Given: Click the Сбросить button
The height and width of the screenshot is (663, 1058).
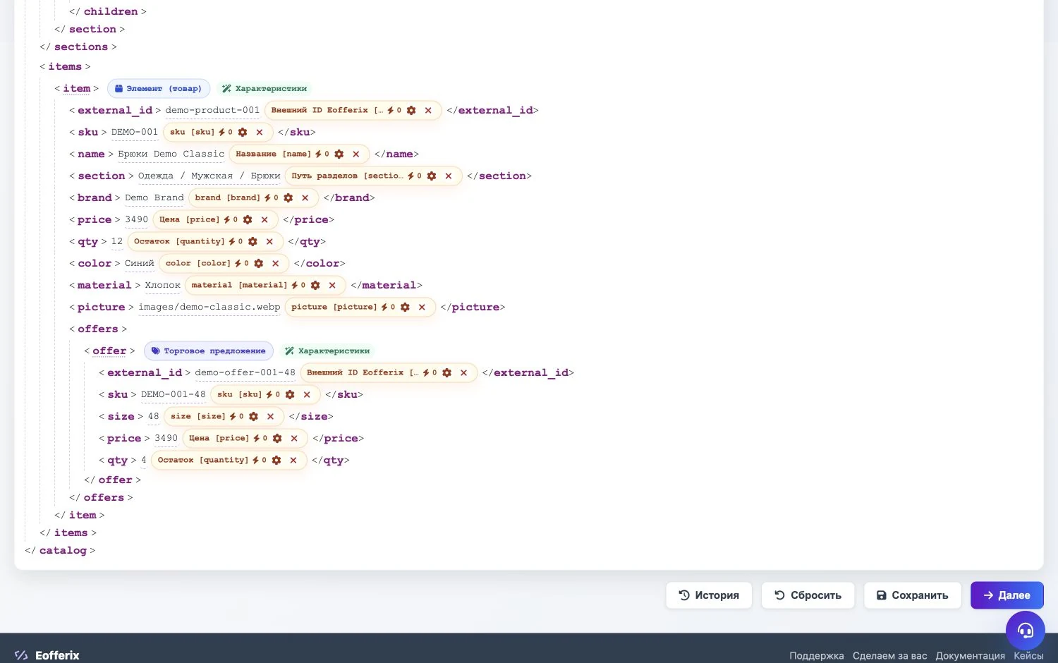Looking at the screenshot, I should 808,595.
